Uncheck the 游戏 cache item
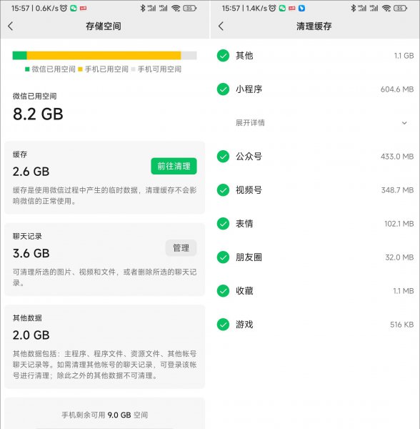420x429 pixels. (x=223, y=325)
